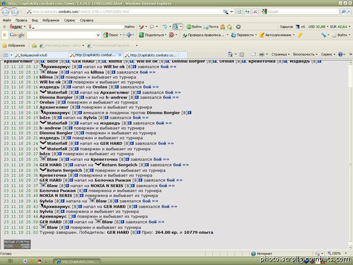Click Поделиться share button in the Google toolbar
This screenshot has width=353, height=265.
pyautogui.click(x=152, y=35)
